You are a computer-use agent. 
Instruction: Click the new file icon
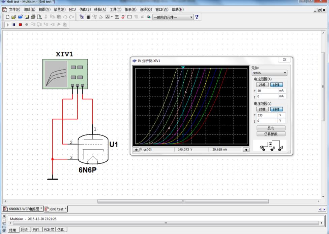(8, 17)
